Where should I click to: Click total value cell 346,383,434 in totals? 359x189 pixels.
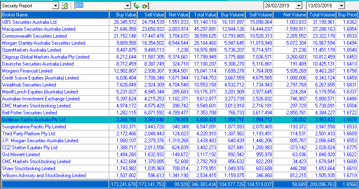(204, 184)
